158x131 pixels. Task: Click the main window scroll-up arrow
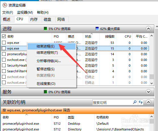click(157, 27)
